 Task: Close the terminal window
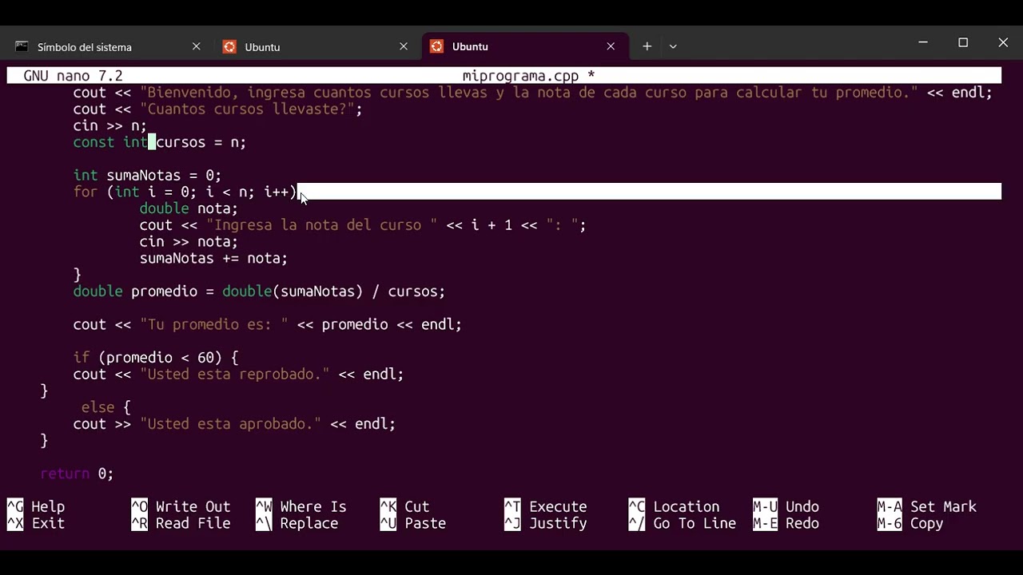point(1003,42)
